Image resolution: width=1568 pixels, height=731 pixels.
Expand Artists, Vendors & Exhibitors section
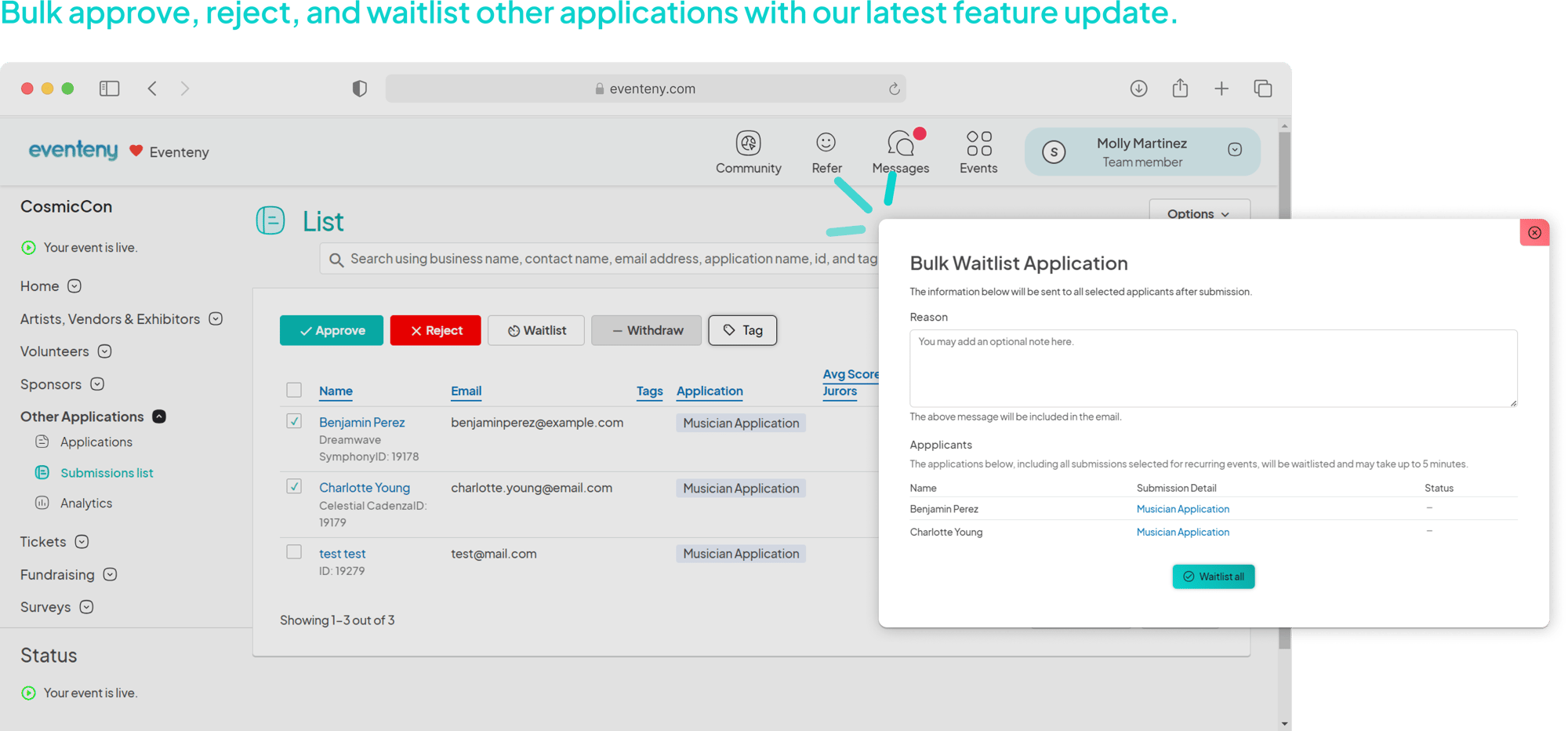216,318
